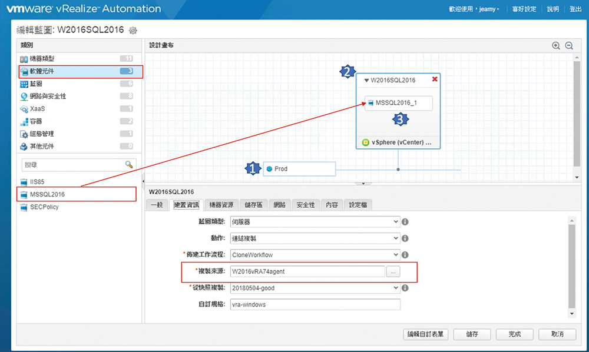Collapse the properties panel splitter arrow
589x352 pixels.
pos(363,184)
